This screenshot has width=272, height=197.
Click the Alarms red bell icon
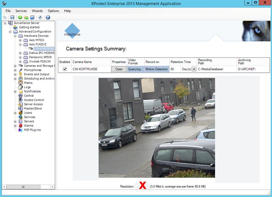[x=21, y=126]
